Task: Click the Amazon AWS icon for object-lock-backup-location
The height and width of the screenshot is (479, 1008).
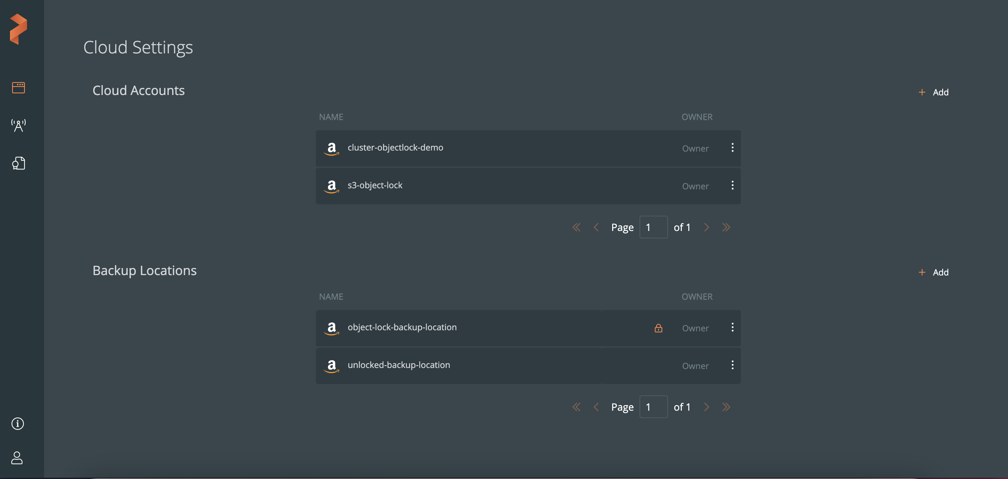Action: [331, 328]
